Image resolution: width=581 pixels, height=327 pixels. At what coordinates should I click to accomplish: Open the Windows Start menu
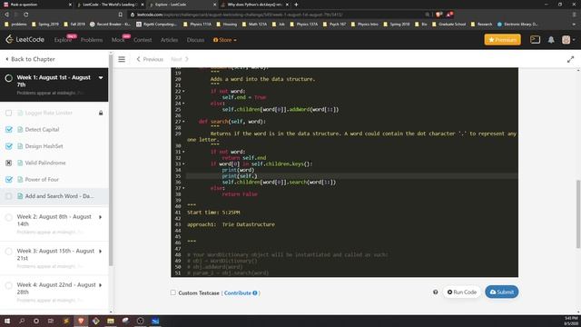(6, 321)
